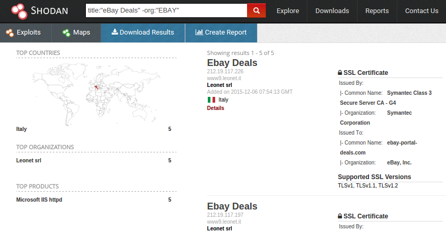
Task: Click the Download Results arrow icon
Action: tap(115, 32)
